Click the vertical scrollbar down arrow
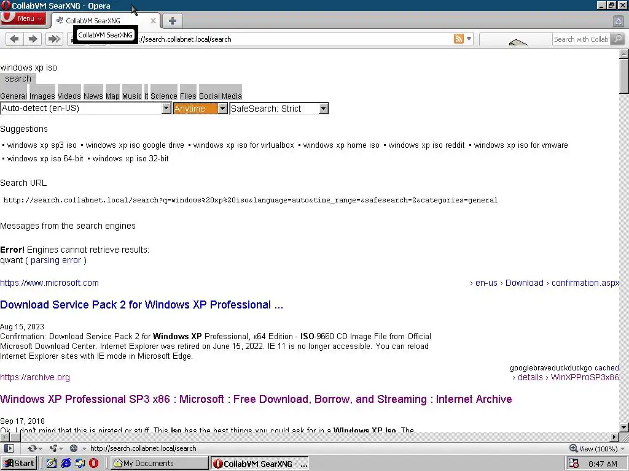 point(624,427)
